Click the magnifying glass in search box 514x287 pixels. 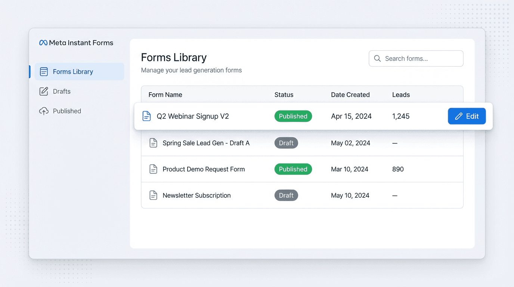pyautogui.click(x=377, y=58)
